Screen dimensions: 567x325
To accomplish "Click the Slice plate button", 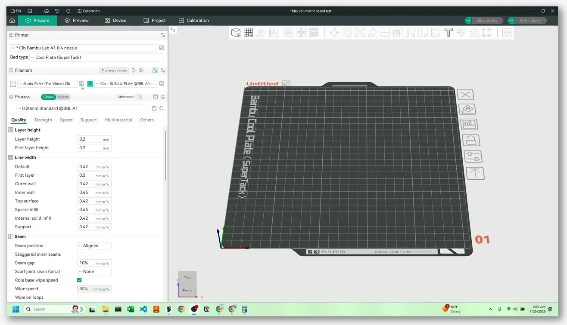I will pos(486,21).
